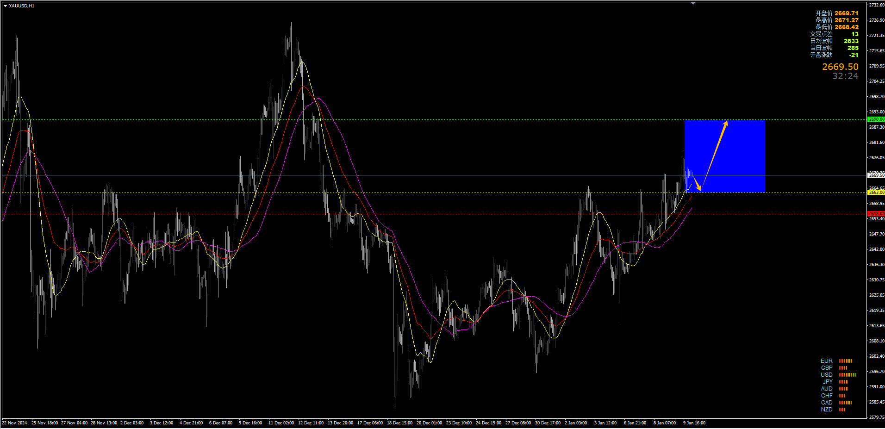885x429 pixels.
Task: Click the red 2655 level label on the price axis
Action: 876,214
